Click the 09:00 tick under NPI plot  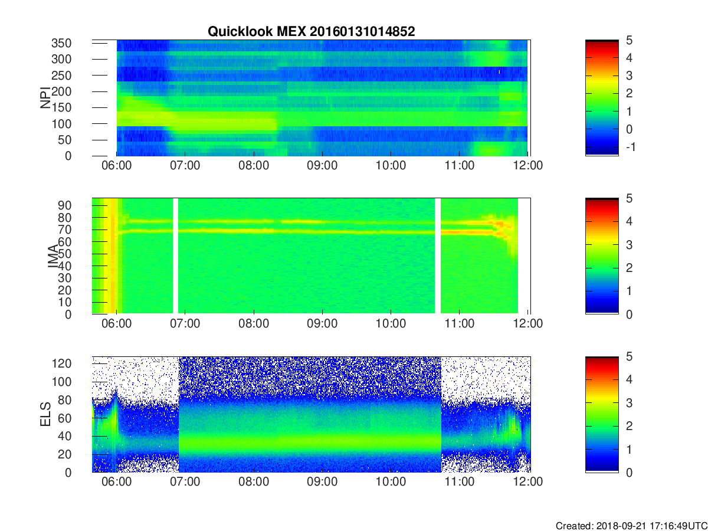322,165
